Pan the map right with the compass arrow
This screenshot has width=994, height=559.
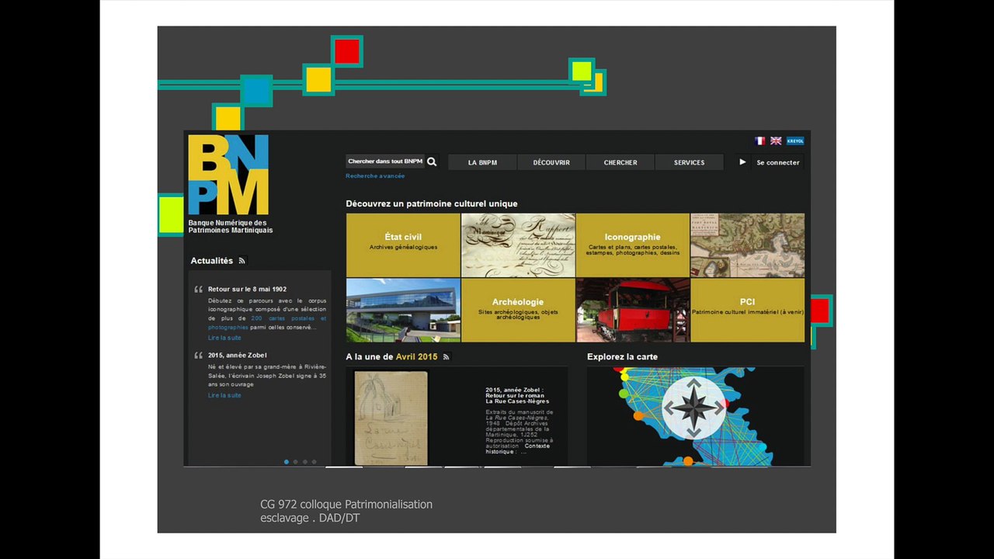point(719,408)
